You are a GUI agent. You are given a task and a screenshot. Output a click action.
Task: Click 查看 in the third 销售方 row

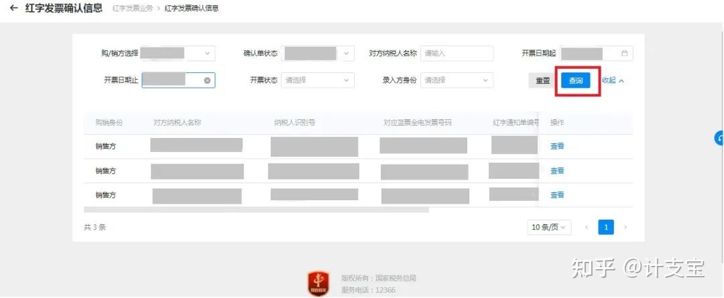point(557,195)
